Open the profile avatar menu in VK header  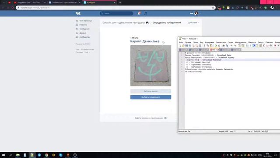click(196, 13)
